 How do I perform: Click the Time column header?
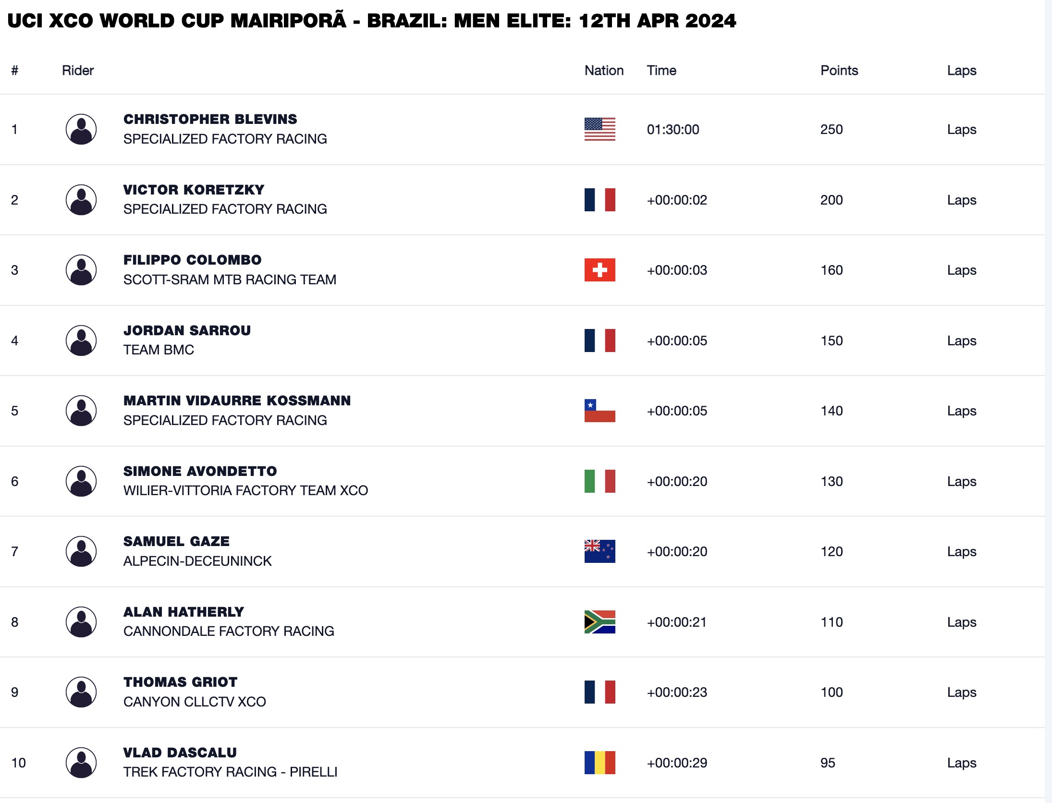661,71
